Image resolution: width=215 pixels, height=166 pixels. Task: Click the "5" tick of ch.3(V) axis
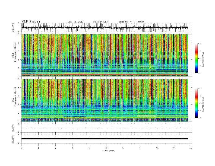pos(19,124)
